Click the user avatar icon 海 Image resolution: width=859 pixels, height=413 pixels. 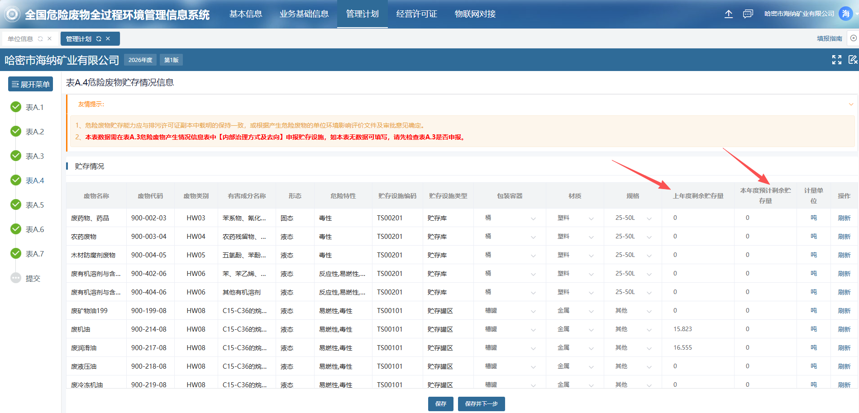[845, 14]
